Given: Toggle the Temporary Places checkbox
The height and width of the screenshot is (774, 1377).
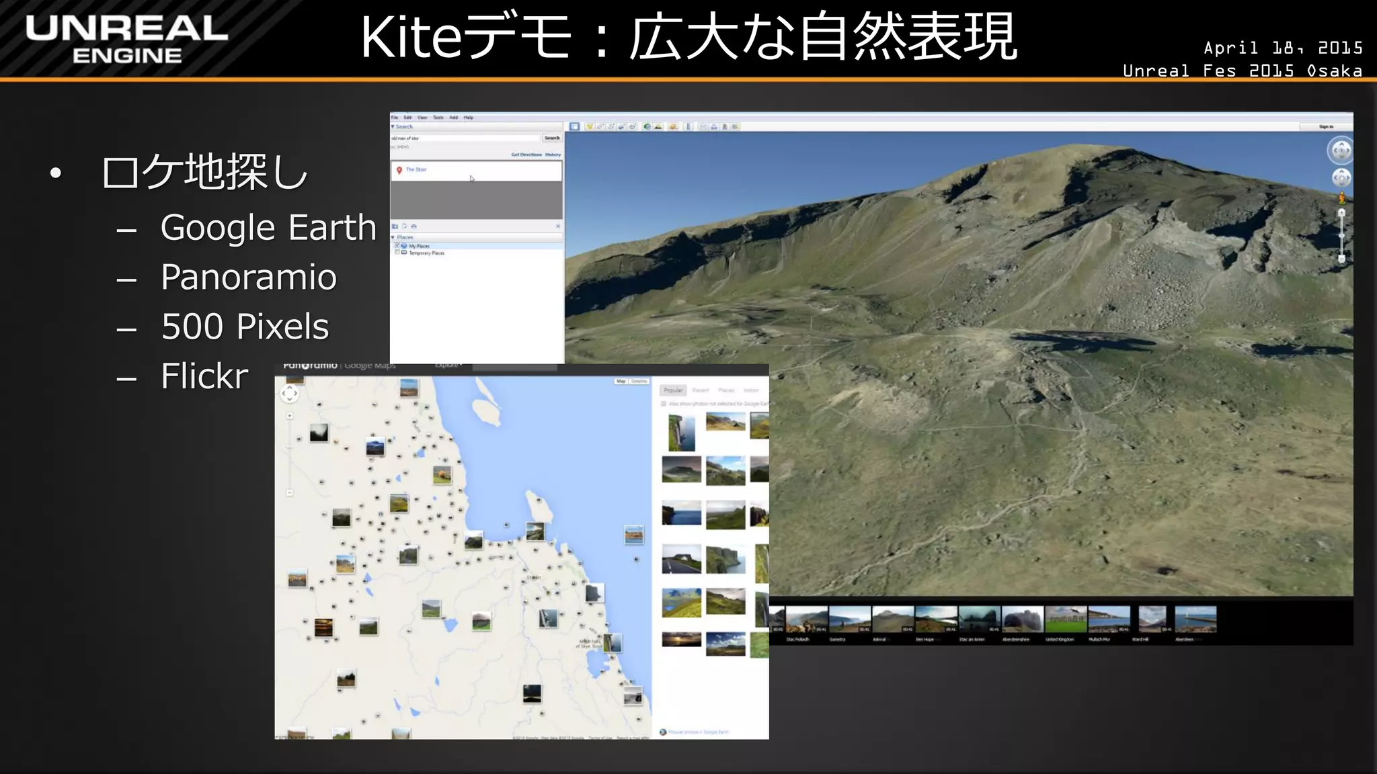Looking at the screenshot, I should click(397, 253).
